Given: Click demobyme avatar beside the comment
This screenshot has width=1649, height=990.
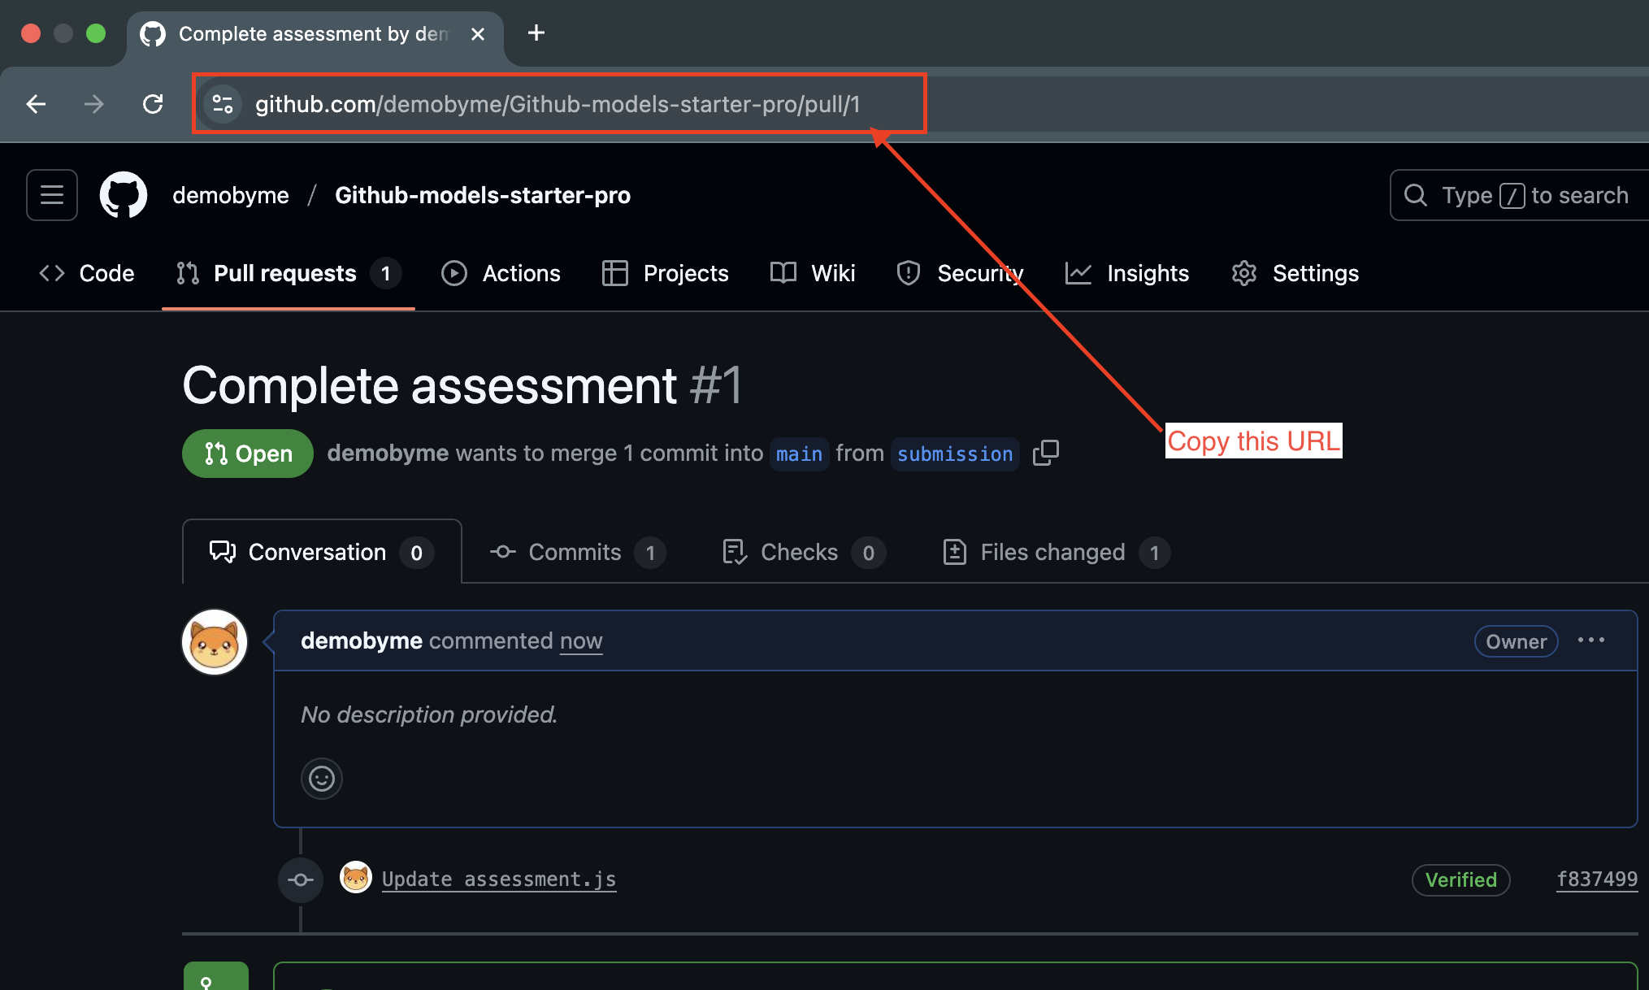Looking at the screenshot, I should click(215, 642).
